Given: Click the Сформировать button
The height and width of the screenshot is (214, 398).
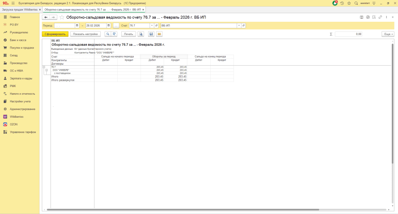Looking at the screenshot, I should click(x=55, y=34).
